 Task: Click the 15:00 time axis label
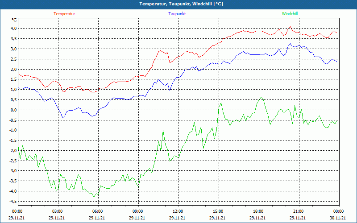coord(218,211)
